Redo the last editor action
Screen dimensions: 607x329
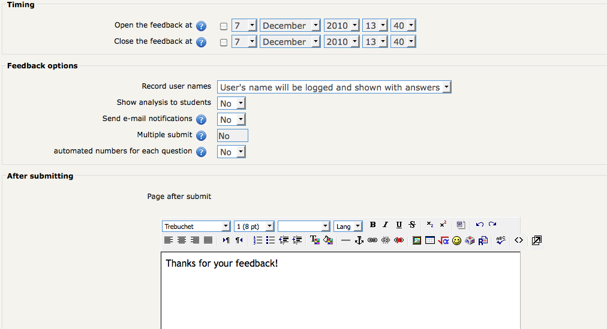(x=492, y=225)
